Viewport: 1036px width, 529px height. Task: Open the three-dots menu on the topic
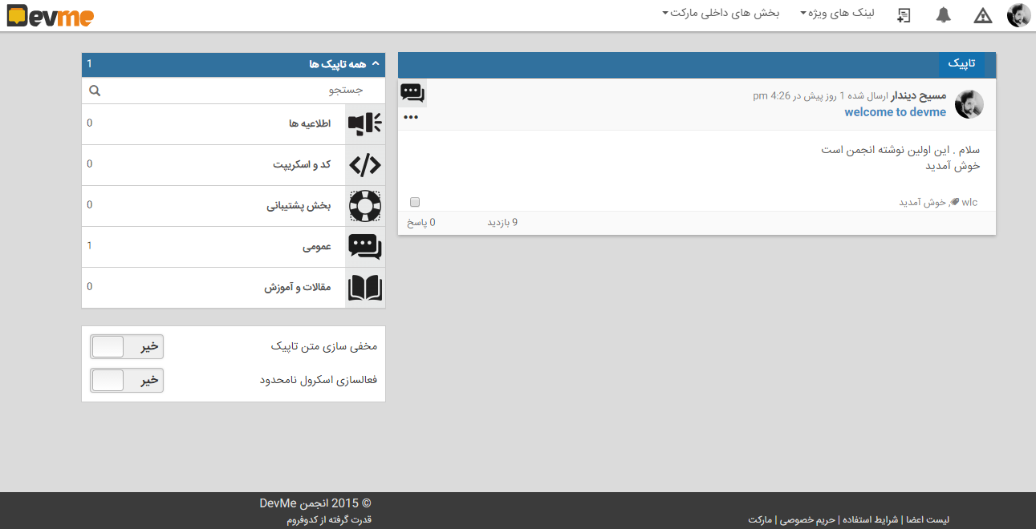click(411, 117)
